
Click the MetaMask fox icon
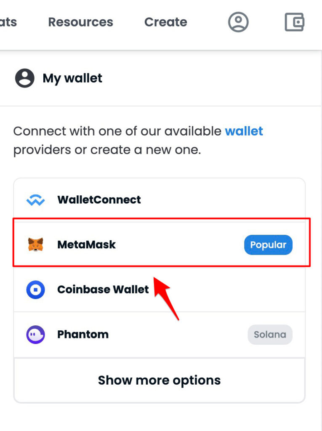35,245
